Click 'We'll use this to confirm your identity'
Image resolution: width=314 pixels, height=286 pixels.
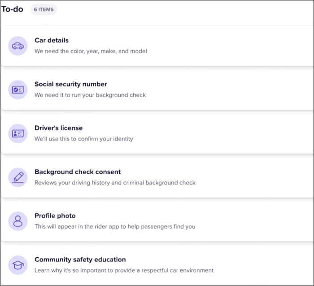(x=84, y=139)
